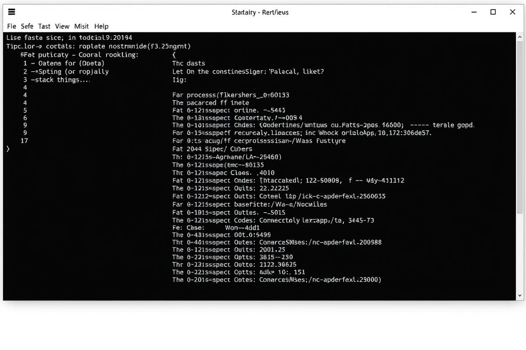
Task: Click "FFat puticaty - Cooral rookling:" line
Action: [79, 55]
